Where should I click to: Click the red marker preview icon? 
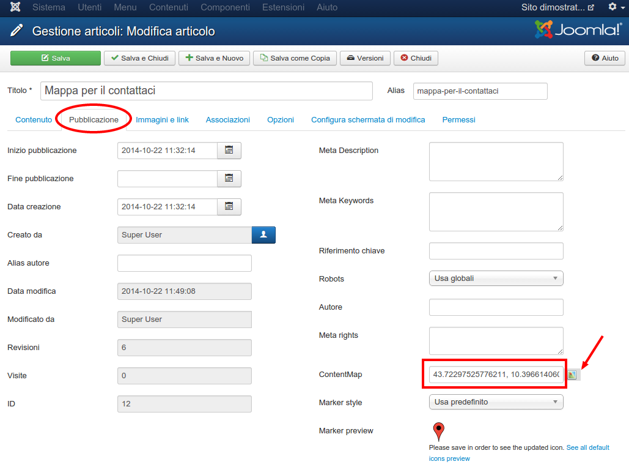438,432
